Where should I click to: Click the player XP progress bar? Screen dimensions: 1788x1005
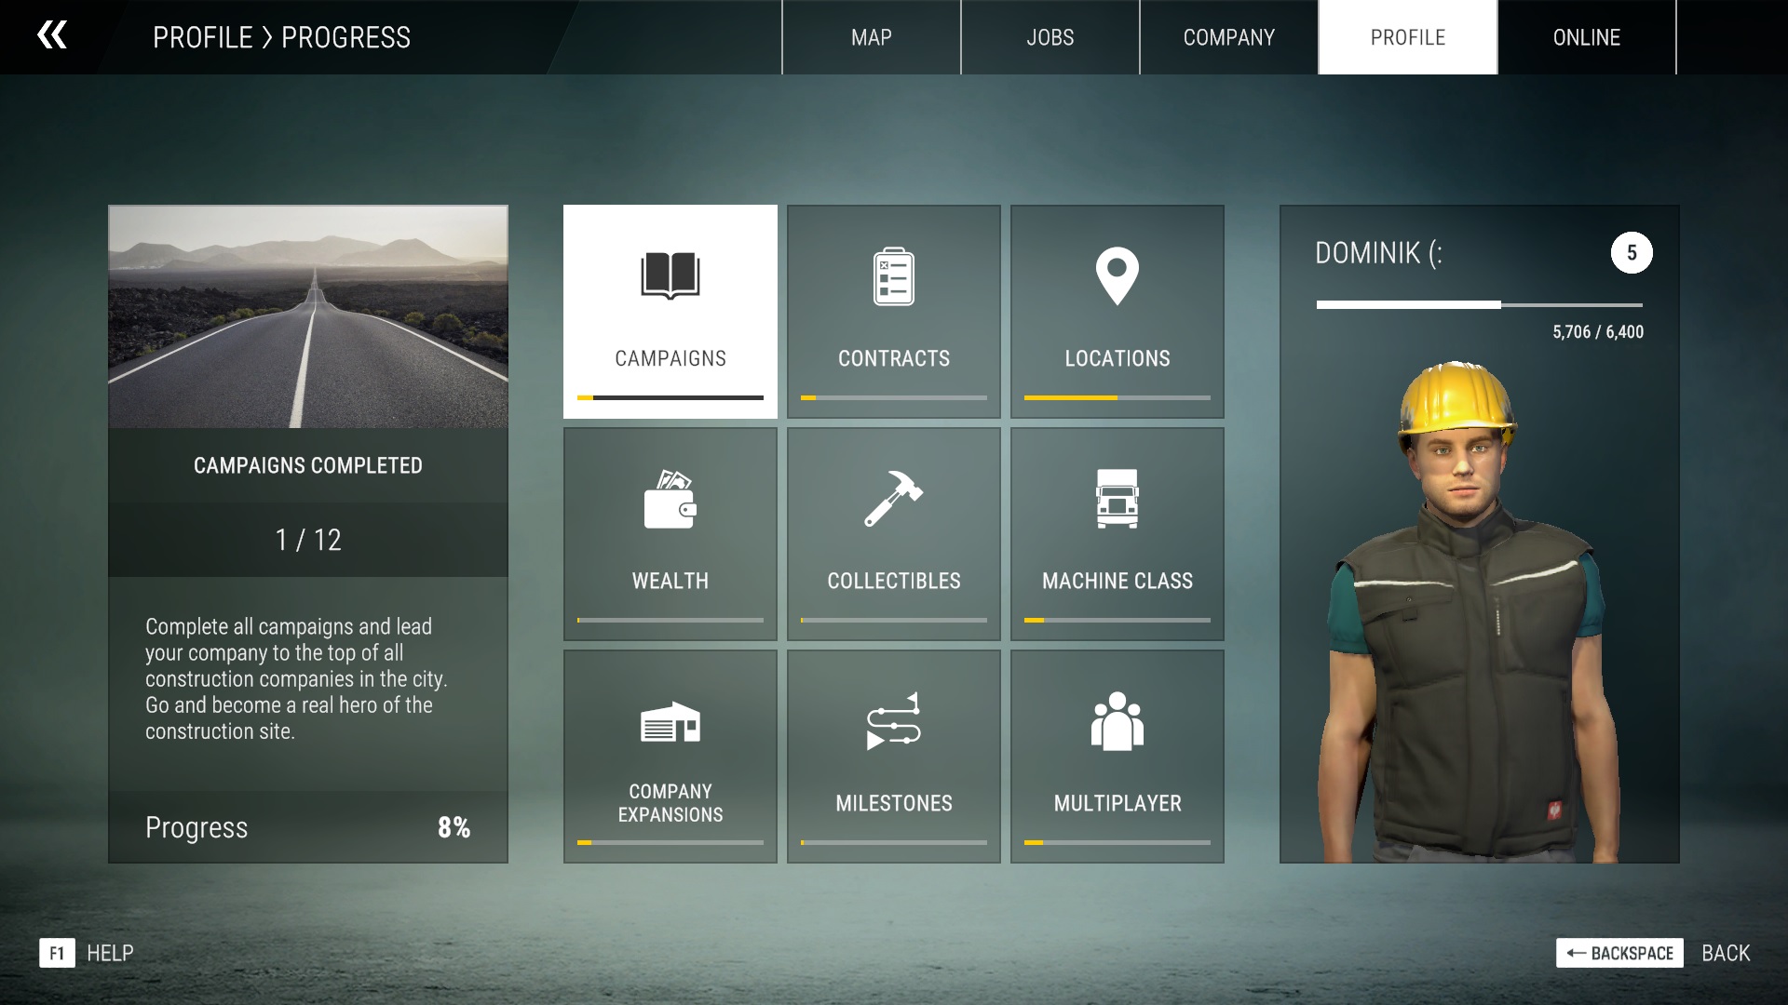1479,304
